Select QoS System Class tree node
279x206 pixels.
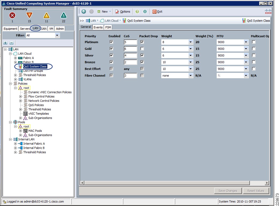[35, 66]
